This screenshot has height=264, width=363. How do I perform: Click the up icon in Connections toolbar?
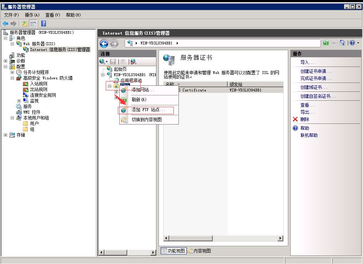click(123, 62)
